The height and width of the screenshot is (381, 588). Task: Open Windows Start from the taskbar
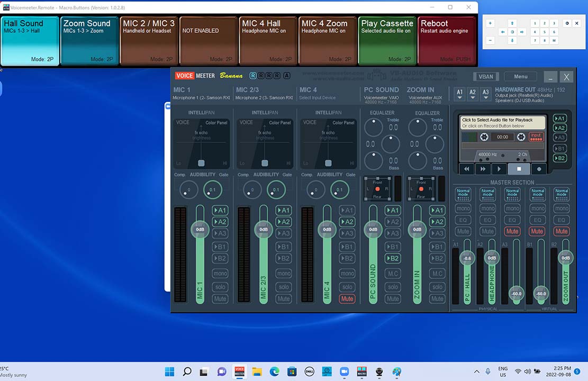click(x=169, y=371)
